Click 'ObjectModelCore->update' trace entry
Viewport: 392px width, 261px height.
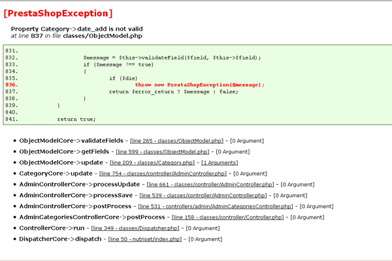(61, 162)
